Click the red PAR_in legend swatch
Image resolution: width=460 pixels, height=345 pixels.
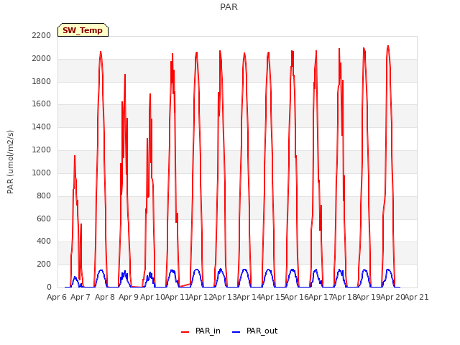click(x=185, y=332)
